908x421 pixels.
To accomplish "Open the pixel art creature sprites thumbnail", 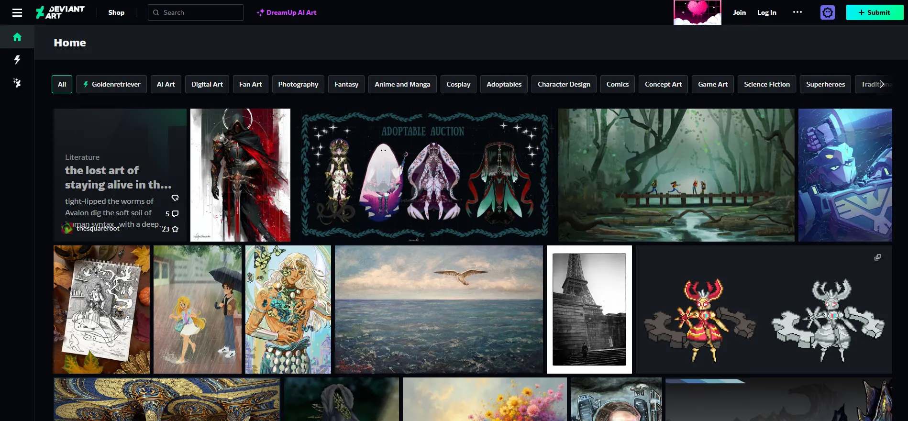I will pos(764,310).
